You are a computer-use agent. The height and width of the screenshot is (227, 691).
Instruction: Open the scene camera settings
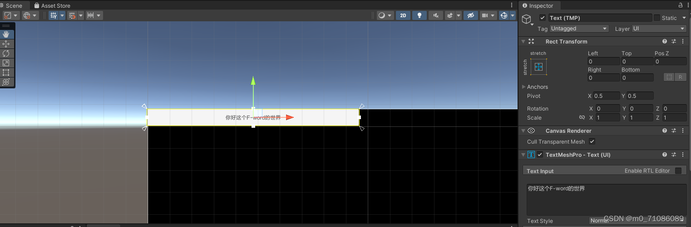pos(488,15)
